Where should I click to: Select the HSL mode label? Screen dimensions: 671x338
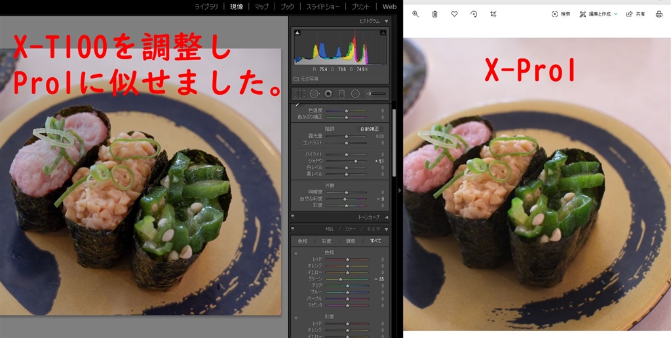329,229
